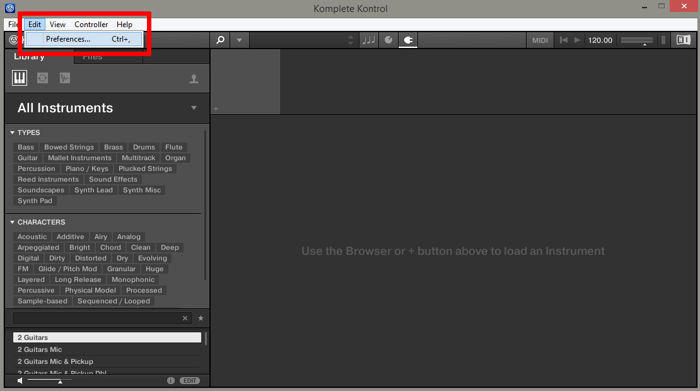Click the Native Instruments logo icon
The height and width of the screenshot is (391, 700).
(684, 40)
